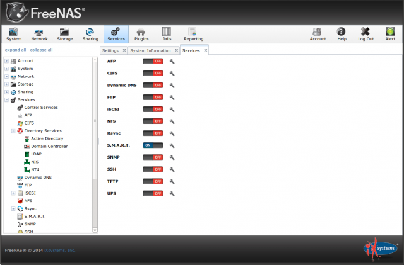Expand the Rsync tree node
Viewport: 404px width, 265px height.
13,209
